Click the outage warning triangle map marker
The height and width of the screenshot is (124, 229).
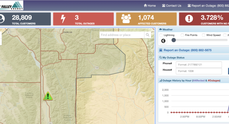[48, 96]
